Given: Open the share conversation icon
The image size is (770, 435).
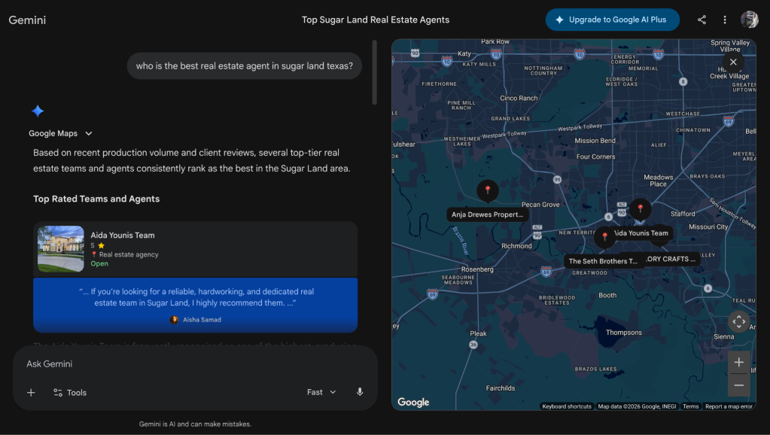Looking at the screenshot, I should (702, 20).
